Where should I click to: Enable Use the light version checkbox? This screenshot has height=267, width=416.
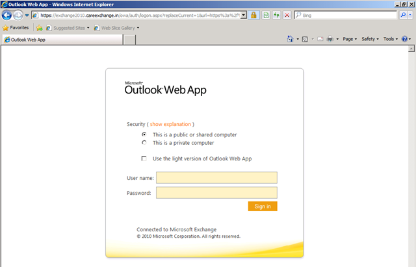pos(144,159)
